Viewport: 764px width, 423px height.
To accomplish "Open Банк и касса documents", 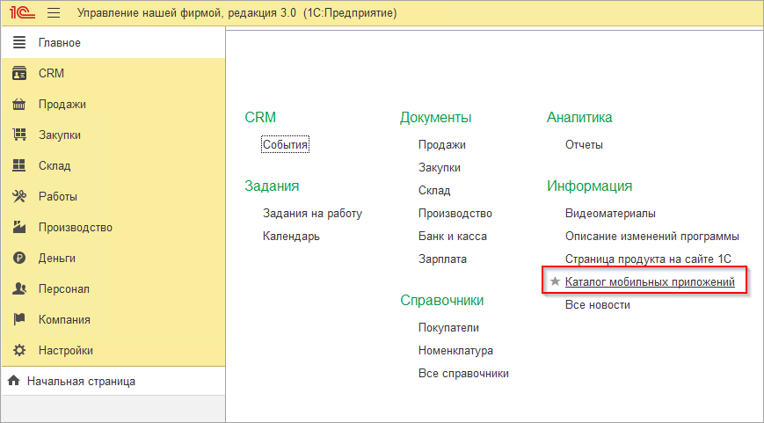I will (453, 237).
